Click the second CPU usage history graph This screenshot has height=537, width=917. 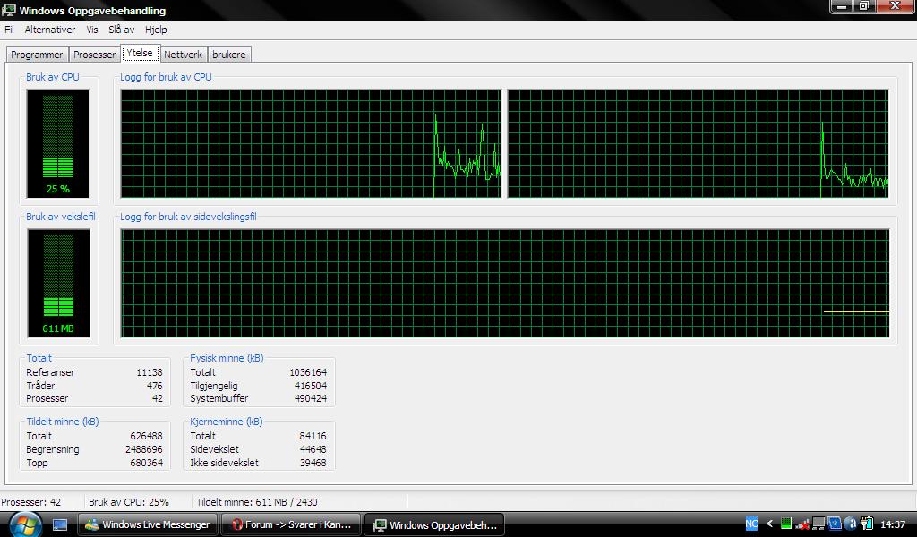point(698,144)
